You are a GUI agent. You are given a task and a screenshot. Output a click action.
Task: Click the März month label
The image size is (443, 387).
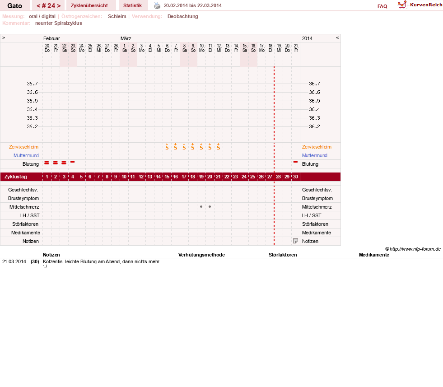point(126,38)
